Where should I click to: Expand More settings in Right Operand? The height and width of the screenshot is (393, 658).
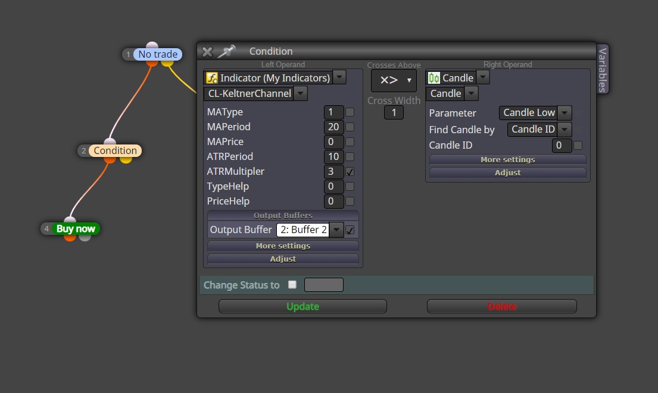508,159
